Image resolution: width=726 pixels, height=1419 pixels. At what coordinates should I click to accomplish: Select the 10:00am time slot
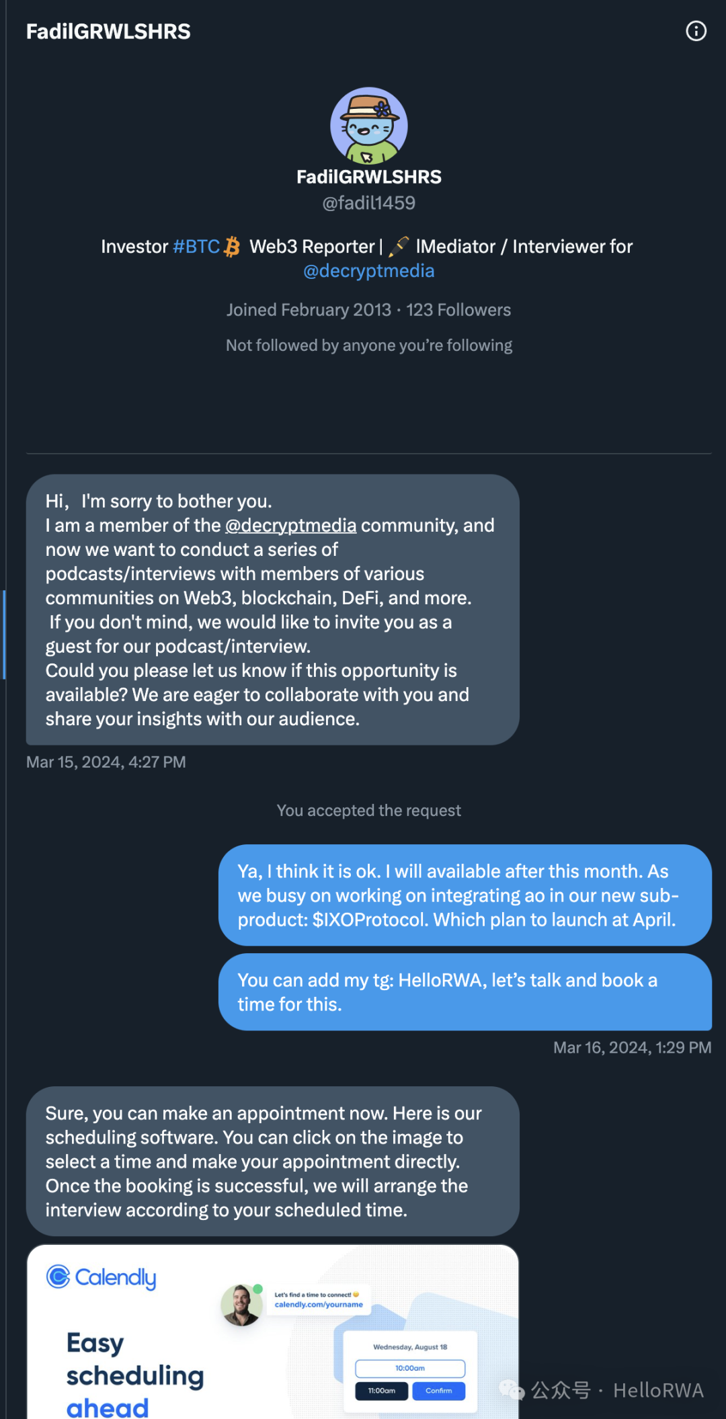point(410,1368)
